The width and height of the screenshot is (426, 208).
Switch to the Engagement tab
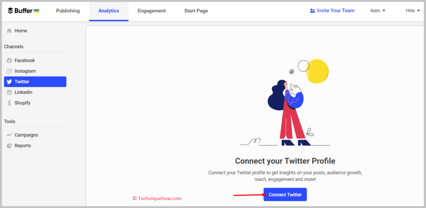151,11
